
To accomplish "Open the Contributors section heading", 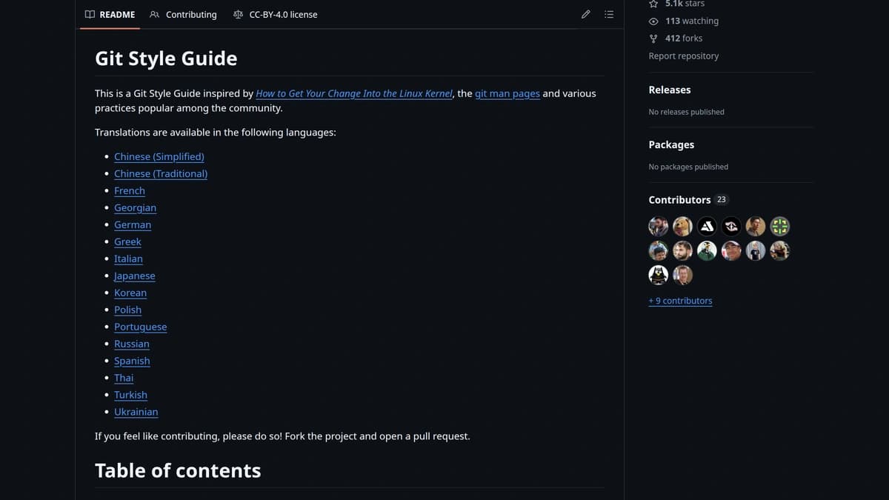I will pos(679,199).
